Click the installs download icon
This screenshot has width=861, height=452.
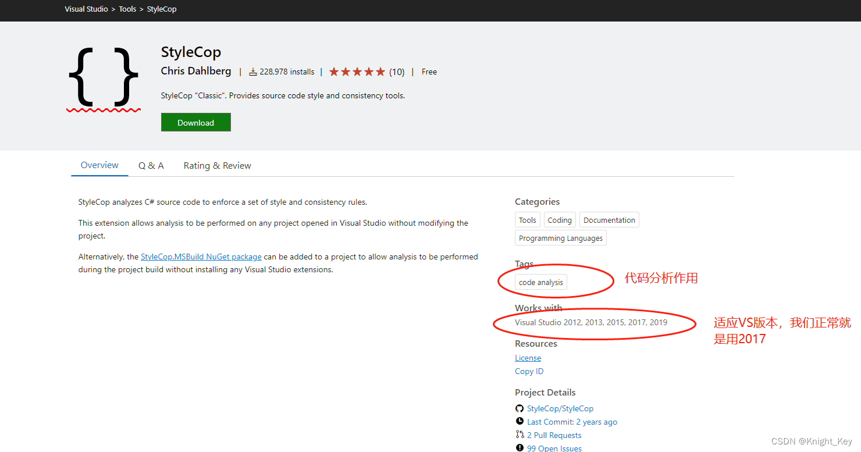pos(253,72)
